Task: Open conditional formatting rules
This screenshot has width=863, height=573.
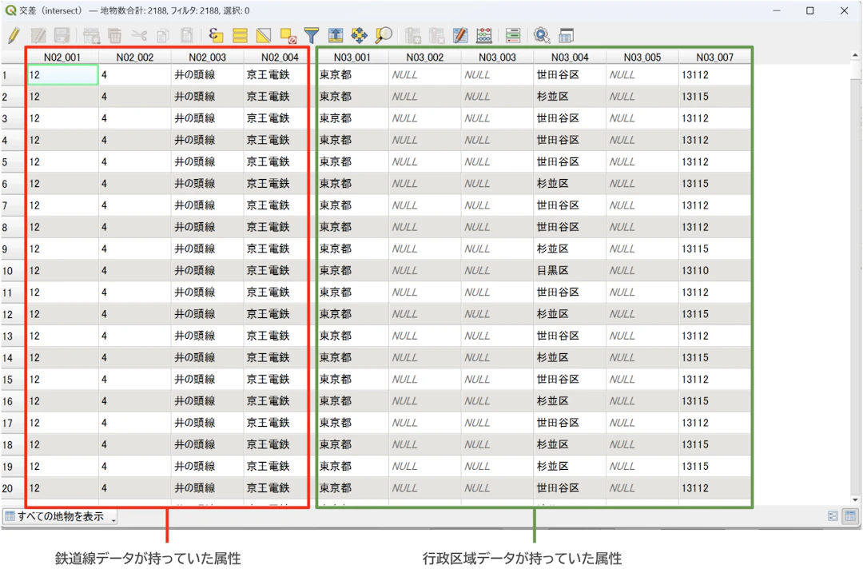Action: tap(513, 35)
